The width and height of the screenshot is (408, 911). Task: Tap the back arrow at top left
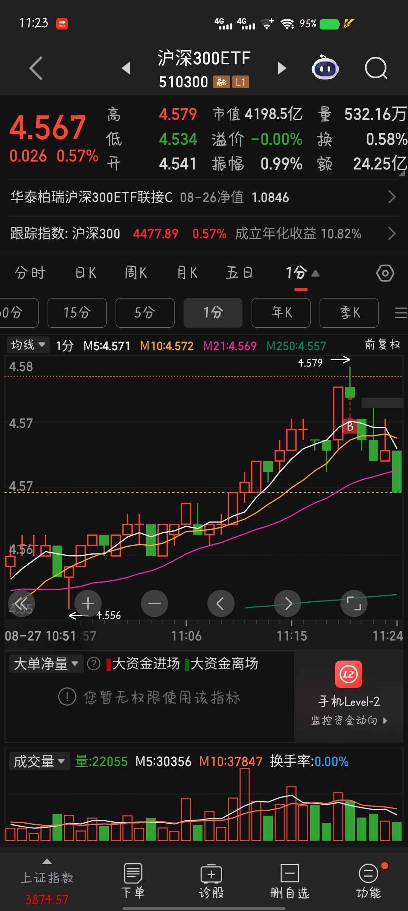[x=36, y=68]
